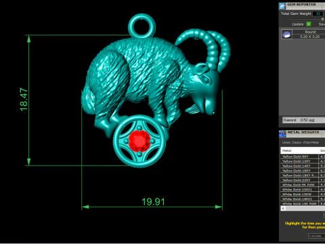Screen dimensions: 325x244
Task: Click the Metal Weights panel icon
Action: click(282, 134)
